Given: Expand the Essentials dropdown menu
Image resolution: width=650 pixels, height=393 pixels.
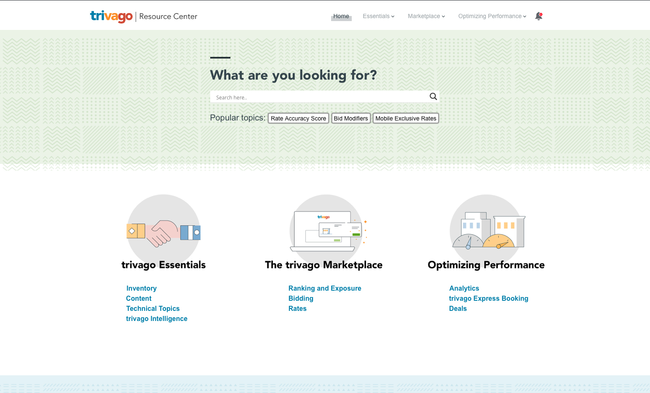Looking at the screenshot, I should point(379,16).
